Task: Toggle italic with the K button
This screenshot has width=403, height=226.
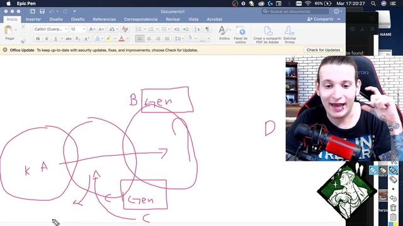Action: click(x=47, y=39)
